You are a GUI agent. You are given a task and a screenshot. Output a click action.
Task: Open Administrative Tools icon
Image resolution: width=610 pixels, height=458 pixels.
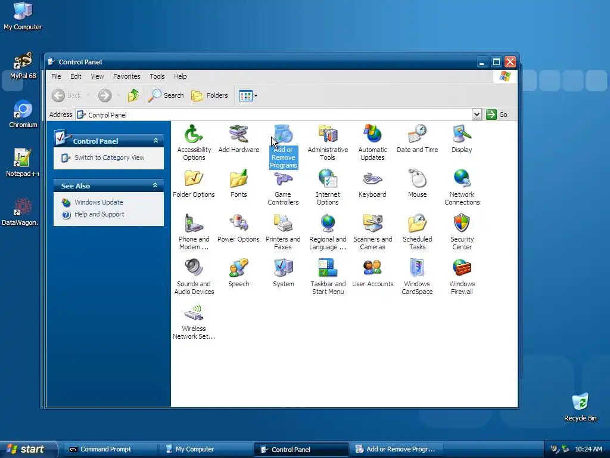[x=328, y=142]
